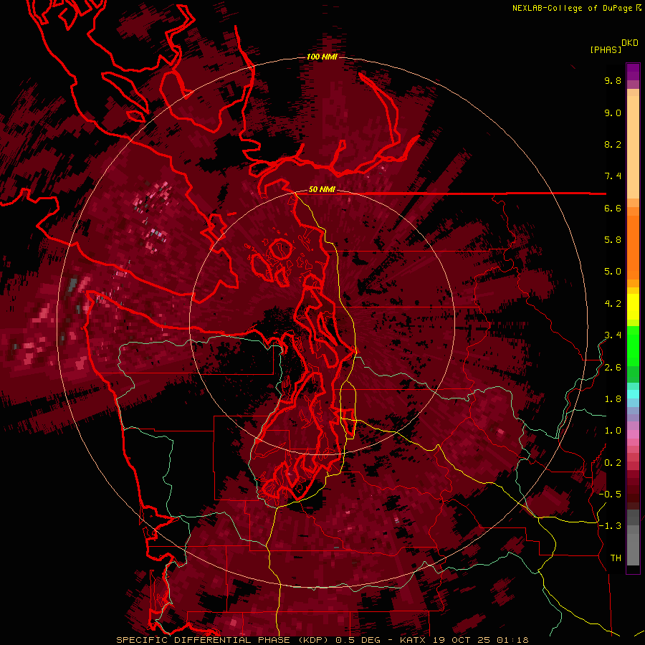The height and width of the screenshot is (645, 645).
Task: Click the TH threshold label
Action: tap(616, 558)
